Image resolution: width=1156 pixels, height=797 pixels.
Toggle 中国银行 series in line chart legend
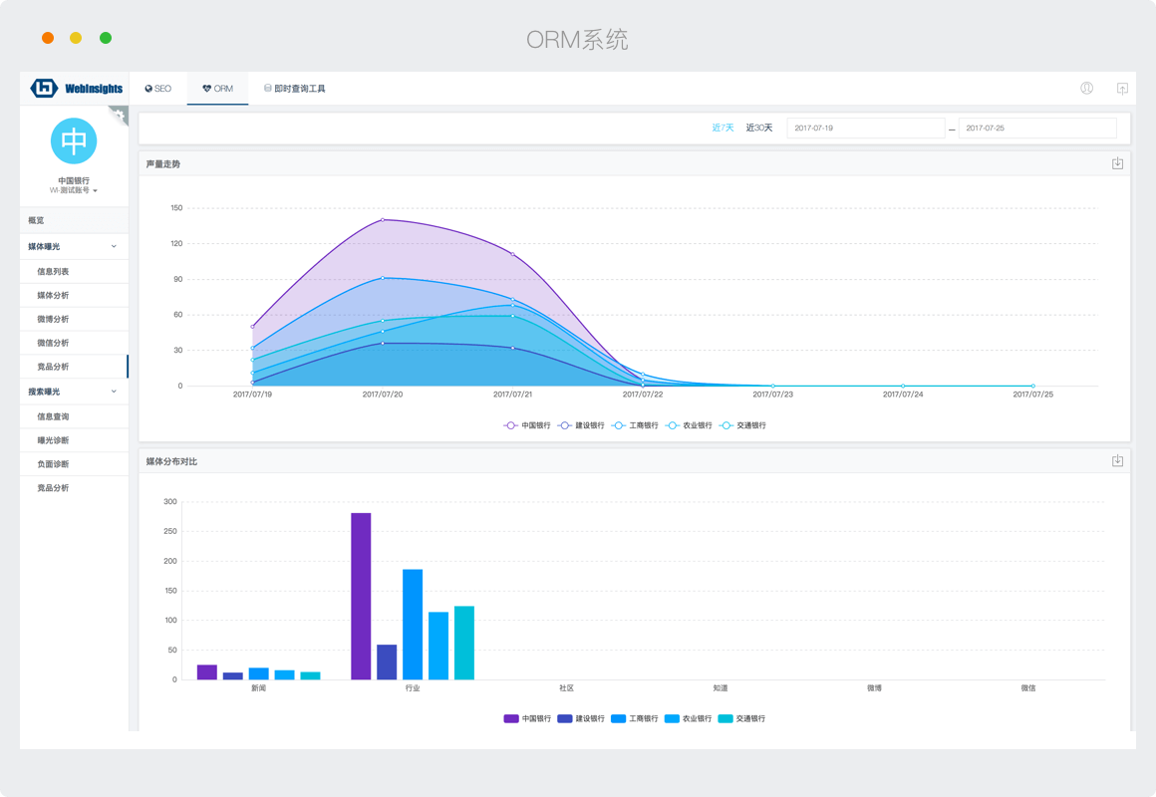click(527, 425)
